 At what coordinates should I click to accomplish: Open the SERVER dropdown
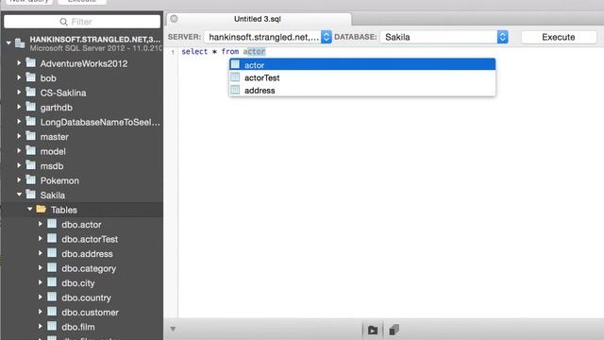click(268, 37)
